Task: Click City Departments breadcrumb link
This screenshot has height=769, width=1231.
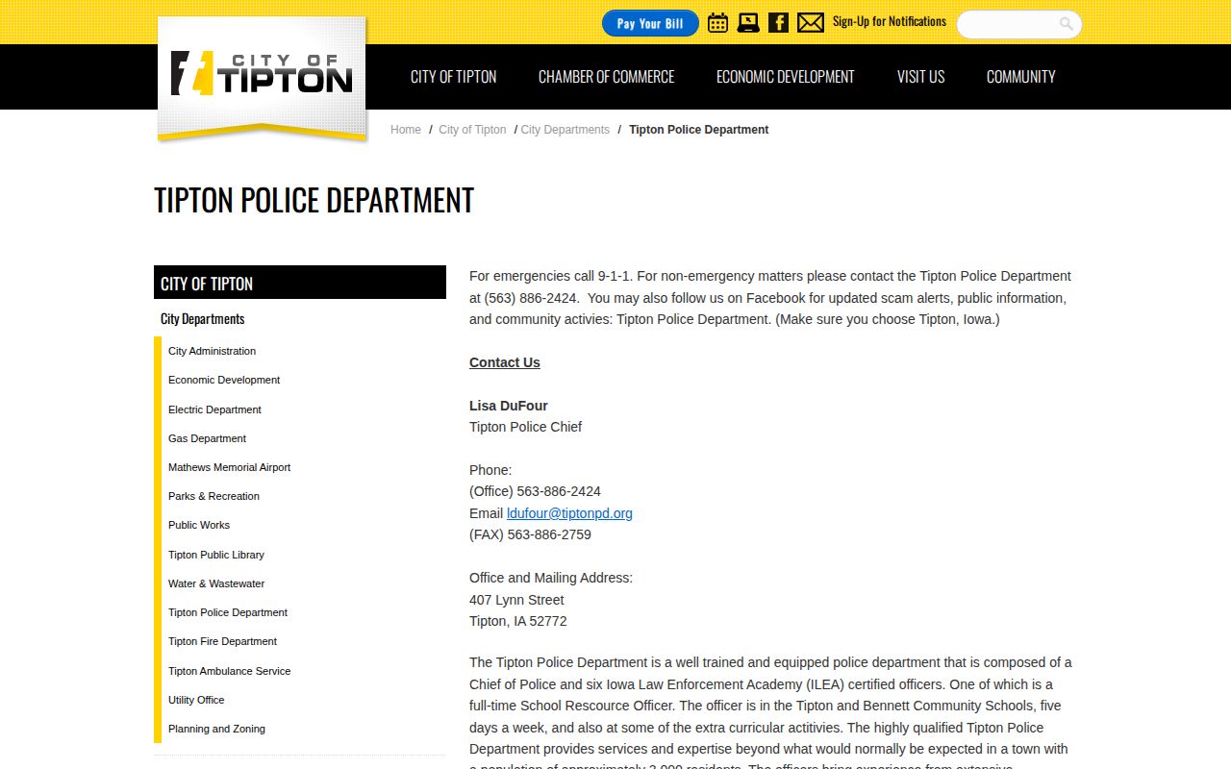Action: pos(565,130)
